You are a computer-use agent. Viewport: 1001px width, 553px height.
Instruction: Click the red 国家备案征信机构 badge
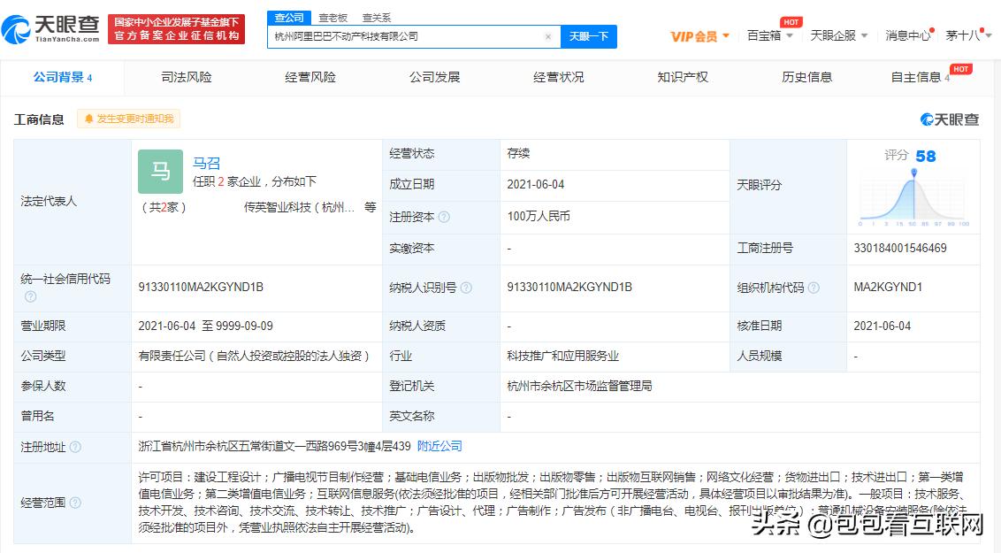pyautogui.click(x=176, y=28)
